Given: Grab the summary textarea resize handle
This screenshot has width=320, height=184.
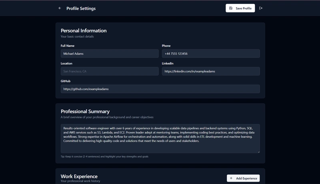Looking at the screenshot, I should (258, 152).
